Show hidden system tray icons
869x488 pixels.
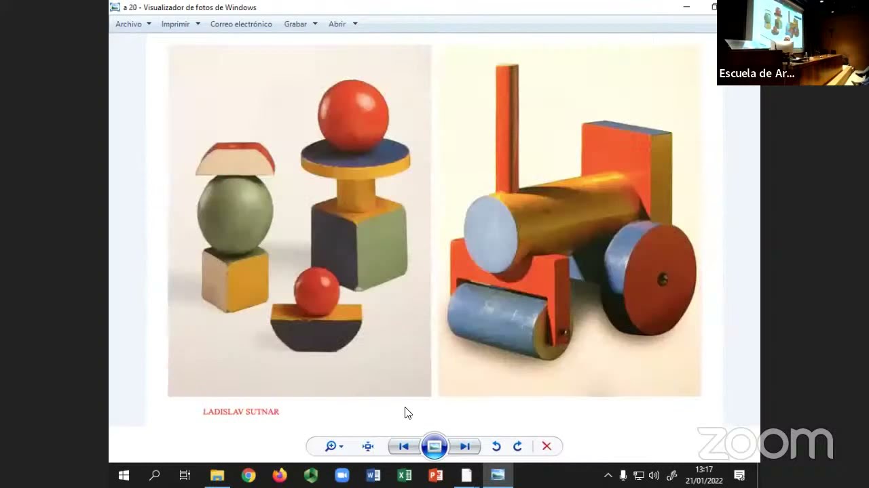tap(608, 476)
